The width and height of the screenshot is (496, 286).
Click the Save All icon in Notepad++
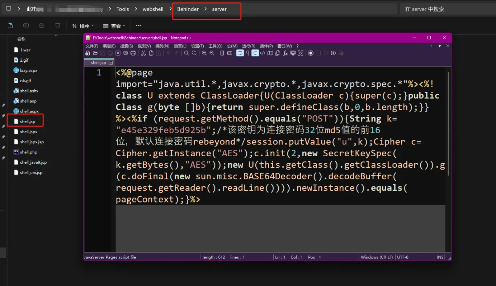(110, 53)
